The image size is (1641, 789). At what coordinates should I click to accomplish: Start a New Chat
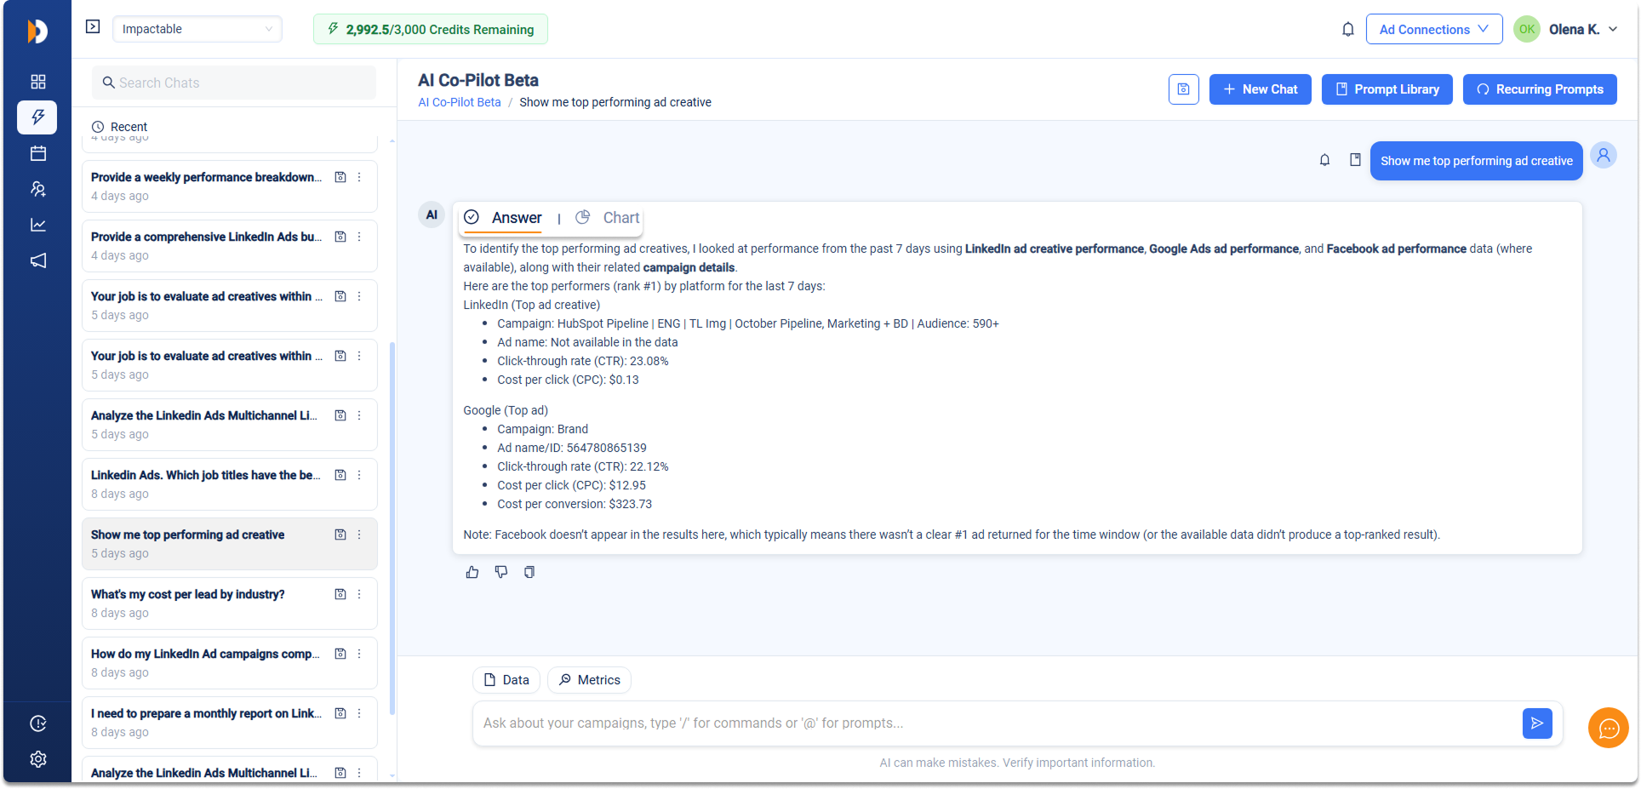click(1260, 89)
